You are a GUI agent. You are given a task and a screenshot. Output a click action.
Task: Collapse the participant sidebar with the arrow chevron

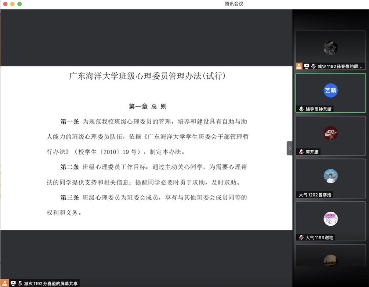point(290,148)
